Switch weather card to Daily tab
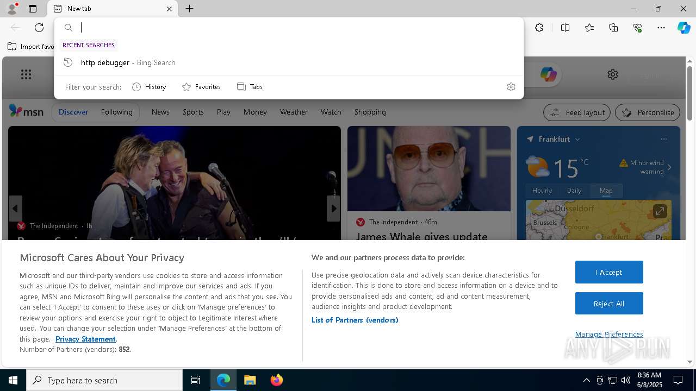This screenshot has width=696, height=391. [574, 191]
